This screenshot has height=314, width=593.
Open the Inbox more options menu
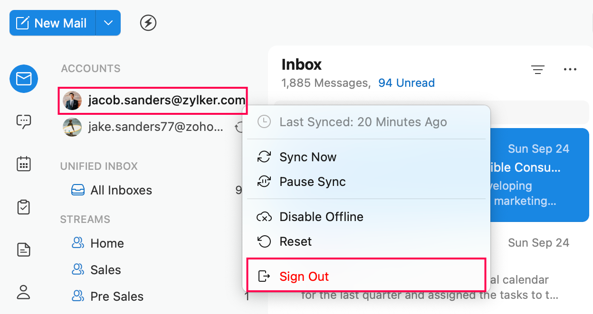point(570,70)
